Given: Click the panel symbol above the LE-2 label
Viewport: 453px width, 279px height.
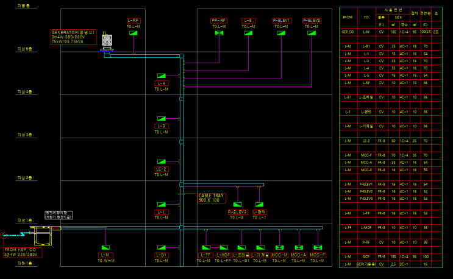Looking at the screenshot, I should point(161,161).
